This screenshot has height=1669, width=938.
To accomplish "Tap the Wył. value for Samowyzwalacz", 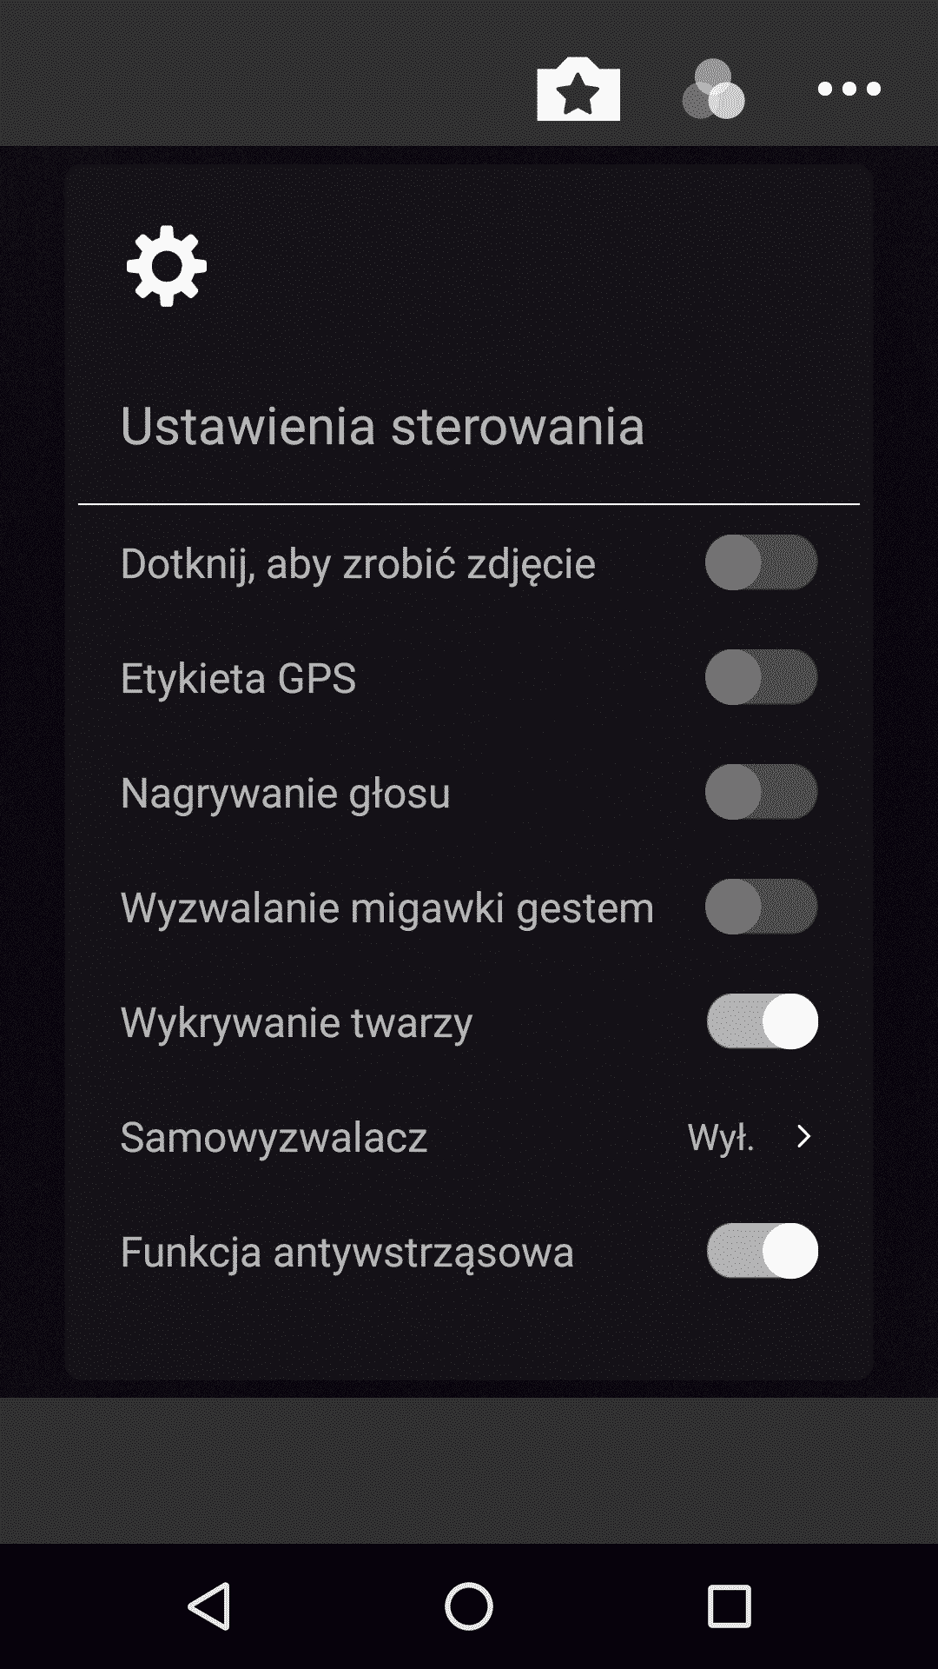I will click(x=721, y=1137).
